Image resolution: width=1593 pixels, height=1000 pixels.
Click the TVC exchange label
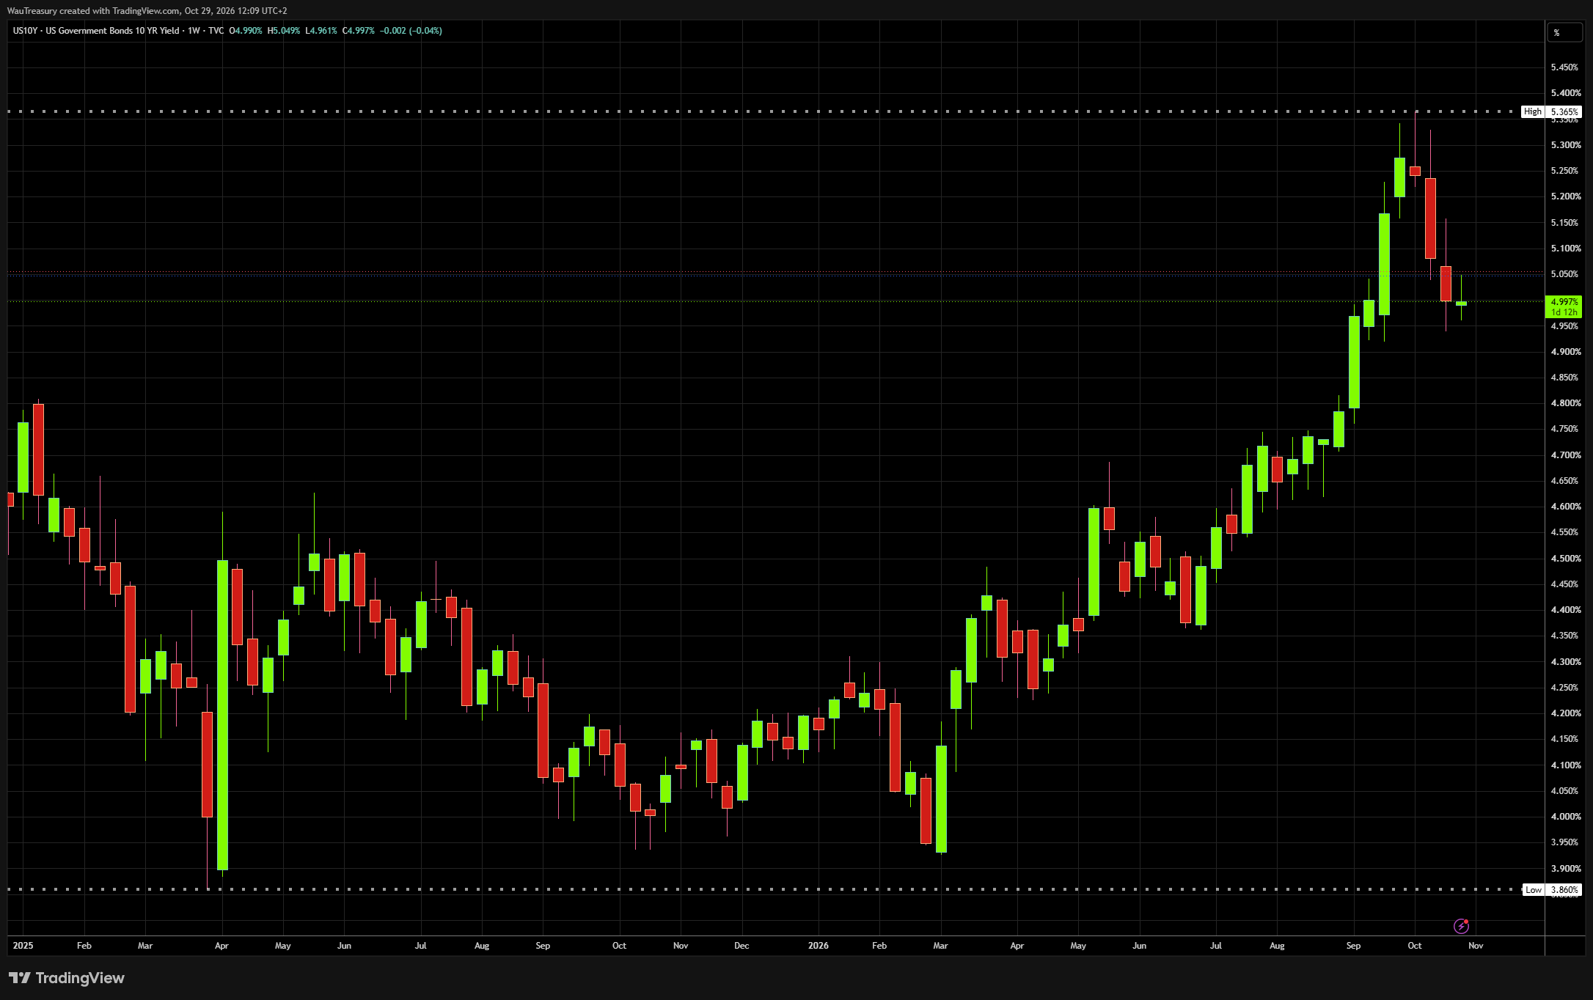pos(216,31)
